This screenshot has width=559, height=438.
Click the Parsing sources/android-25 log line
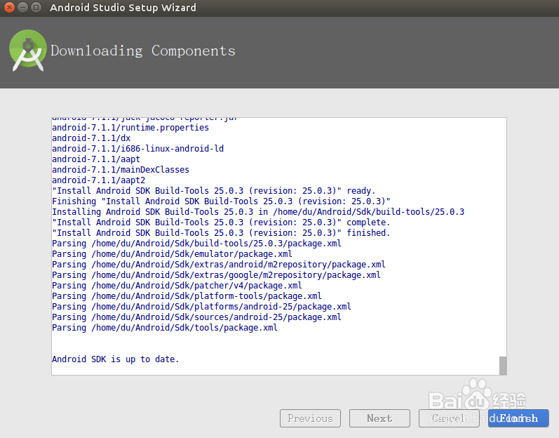tap(196, 317)
